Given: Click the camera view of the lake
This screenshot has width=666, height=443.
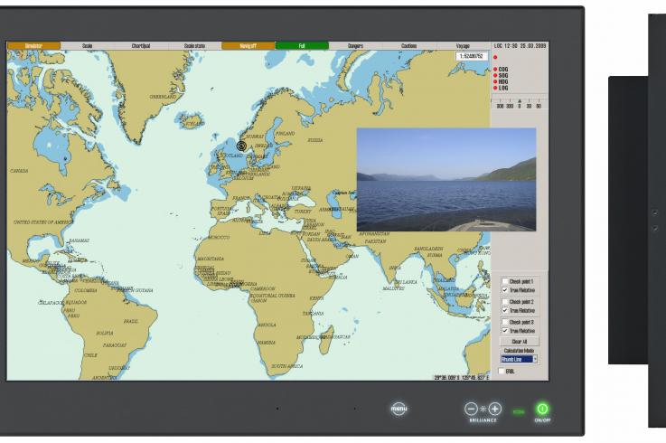Looking at the screenshot, I should tap(446, 179).
